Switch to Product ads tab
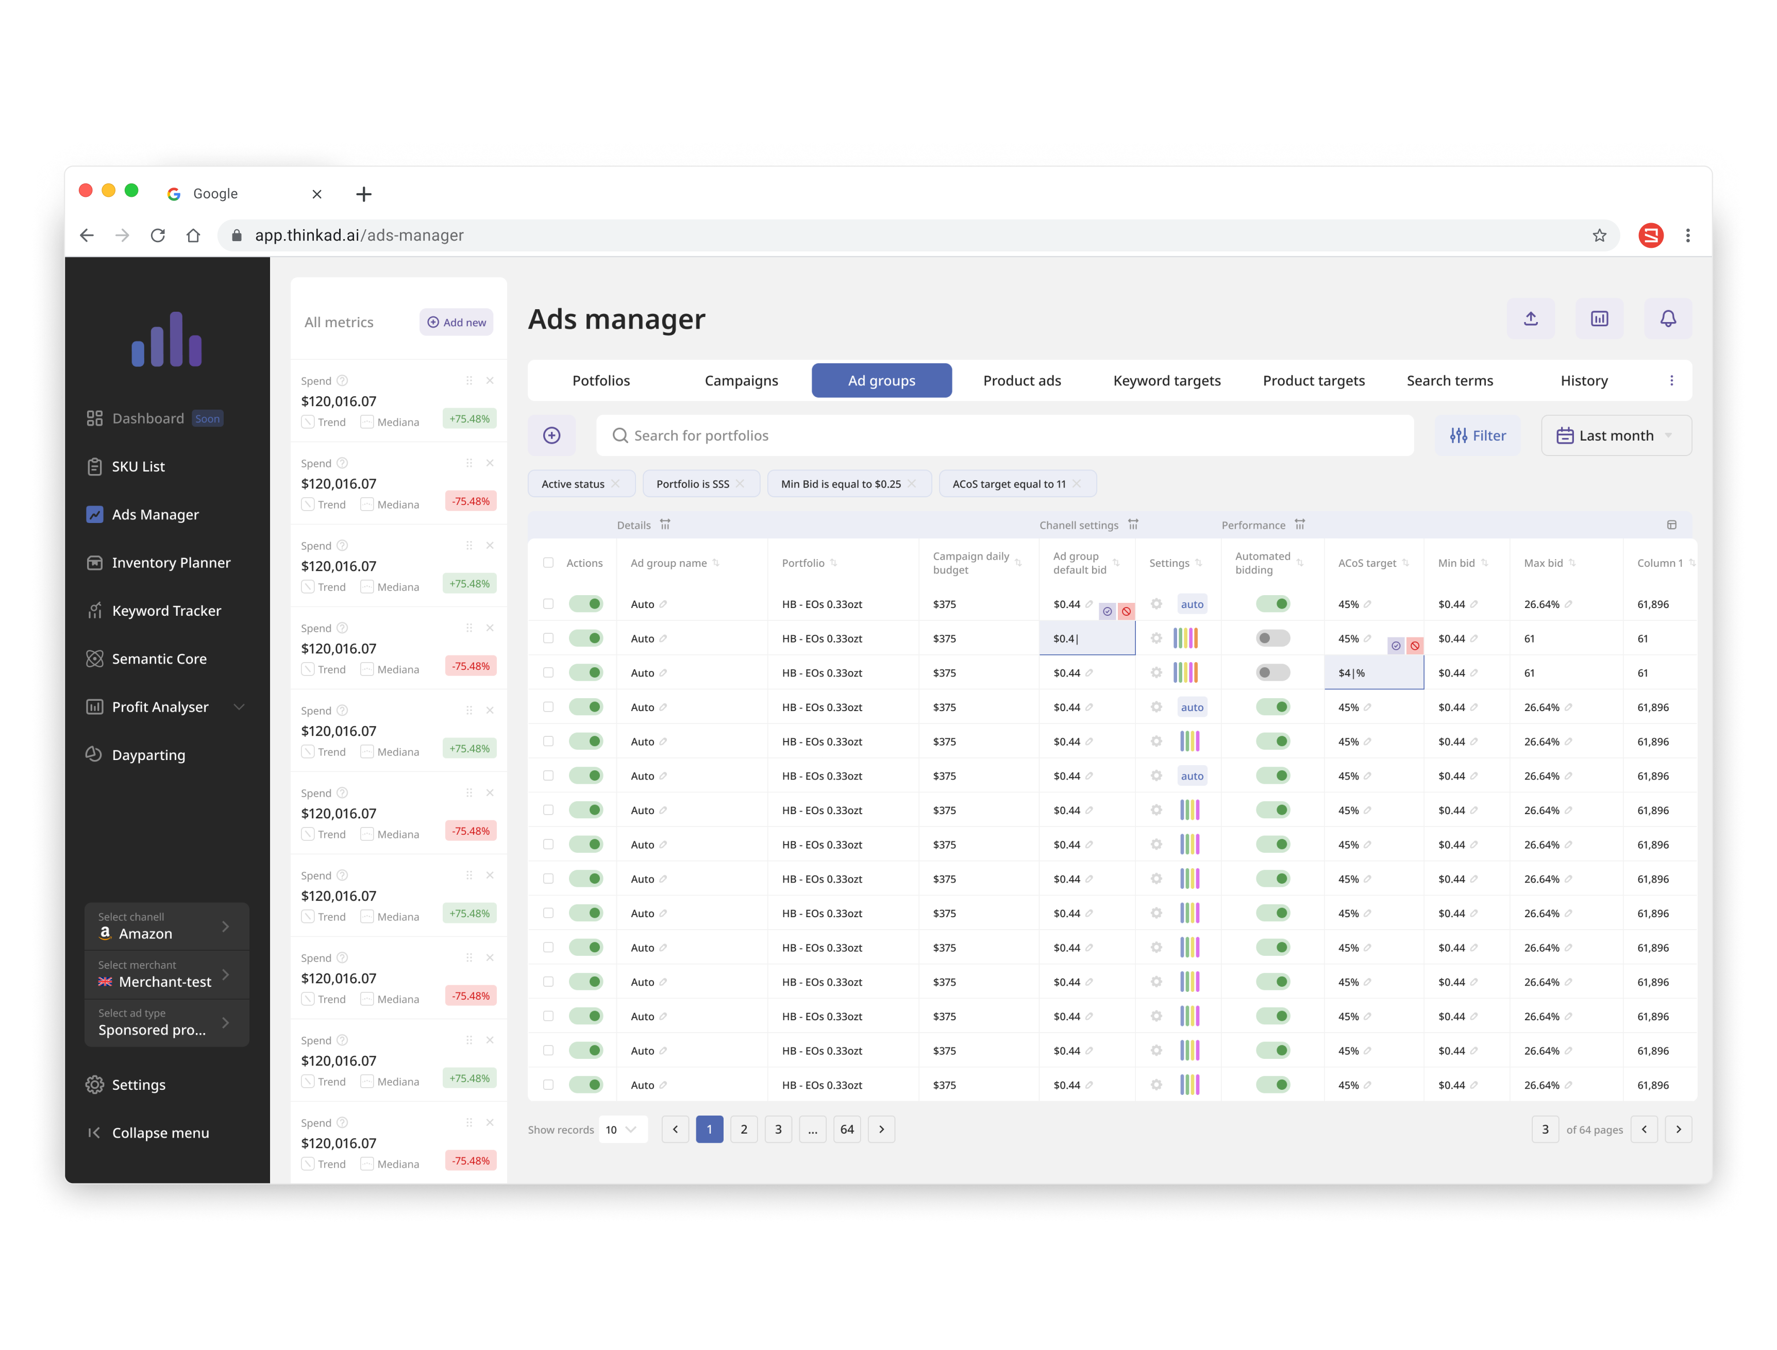Viewport: 1777px width, 1350px height. pyautogui.click(x=1021, y=381)
